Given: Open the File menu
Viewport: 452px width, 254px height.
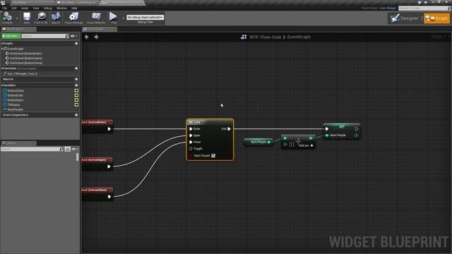Looking at the screenshot, I should 4,8.
